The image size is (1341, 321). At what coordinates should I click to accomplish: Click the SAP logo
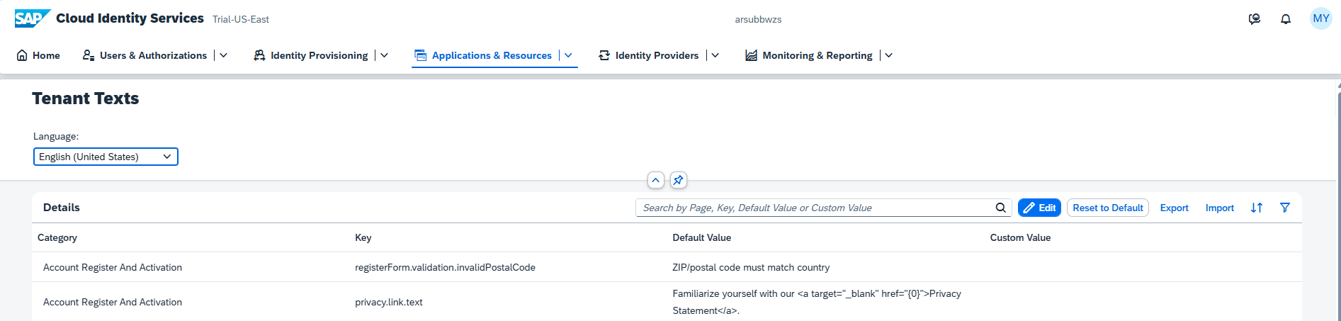32,18
